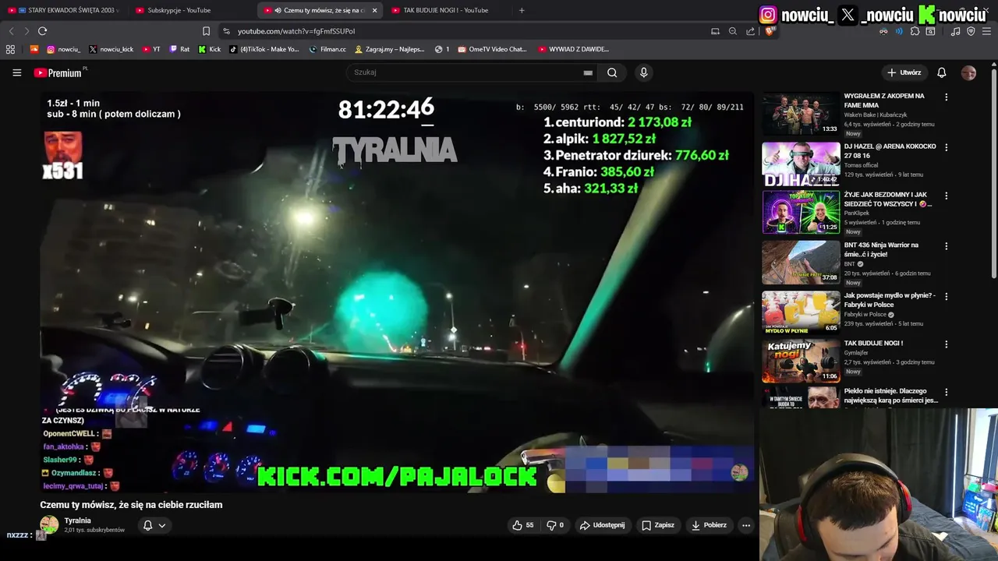Open OmeTV Video Chat bookmark
This screenshot has height=561, width=998.
pyautogui.click(x=493, y=49)
